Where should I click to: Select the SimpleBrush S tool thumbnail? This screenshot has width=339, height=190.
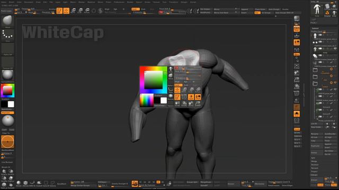point(327,13)
